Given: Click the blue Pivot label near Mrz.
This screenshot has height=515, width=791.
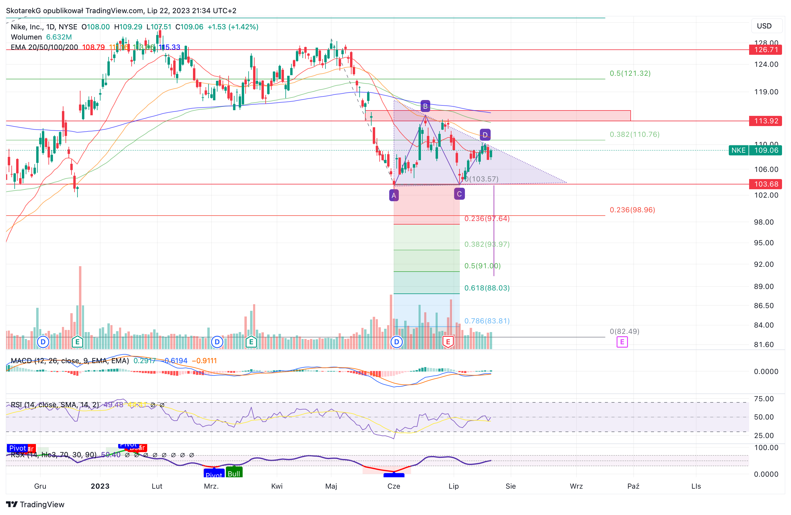Looking at the screenshot, I should tap(214, 473).
